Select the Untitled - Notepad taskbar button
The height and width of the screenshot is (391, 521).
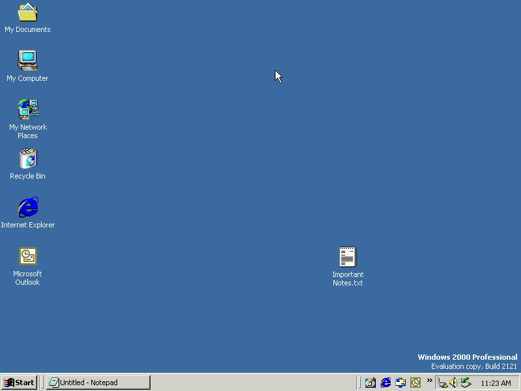point(98,383)
